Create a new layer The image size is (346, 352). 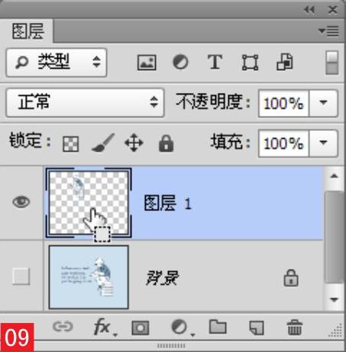coord(257,328)
